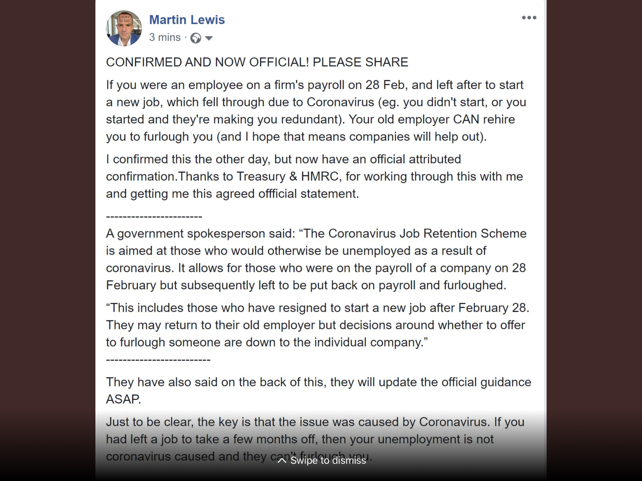
Task: Click the "CONFIRMED AND NOW OFFICIAL!" headline
Action: 257,62
